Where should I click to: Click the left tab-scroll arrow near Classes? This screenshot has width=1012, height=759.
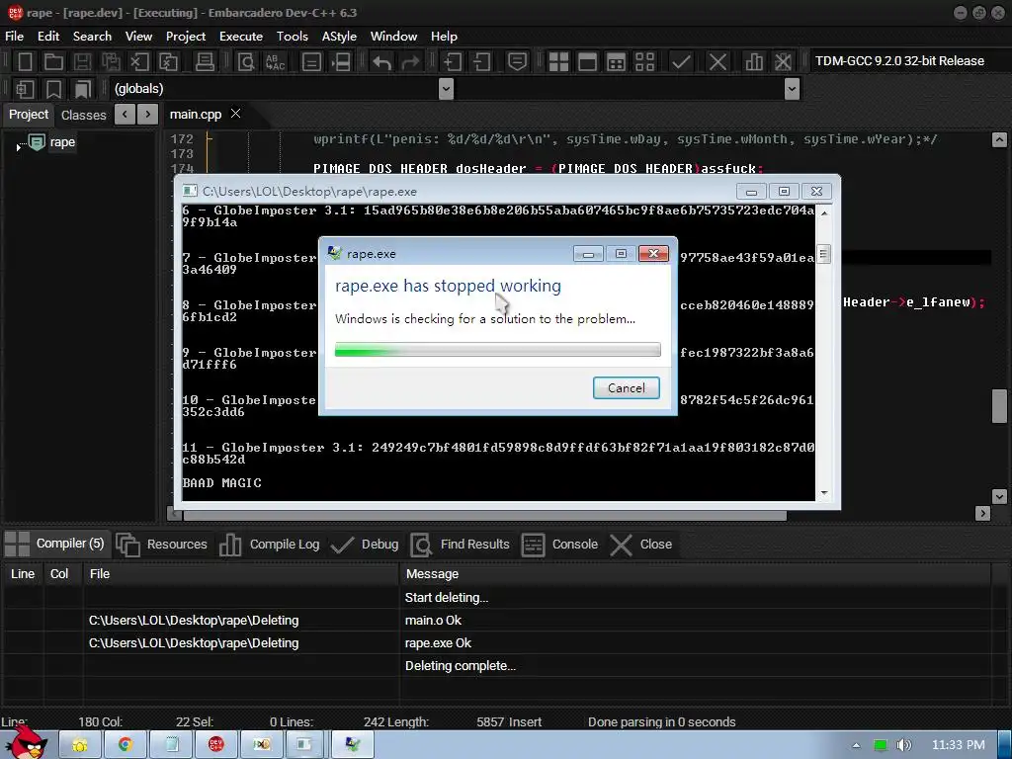point(125,115)
